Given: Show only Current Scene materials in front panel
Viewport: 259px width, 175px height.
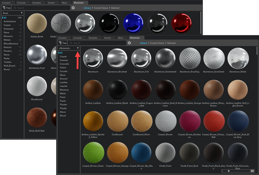Looking at the screenshot, I should (157, 43).
